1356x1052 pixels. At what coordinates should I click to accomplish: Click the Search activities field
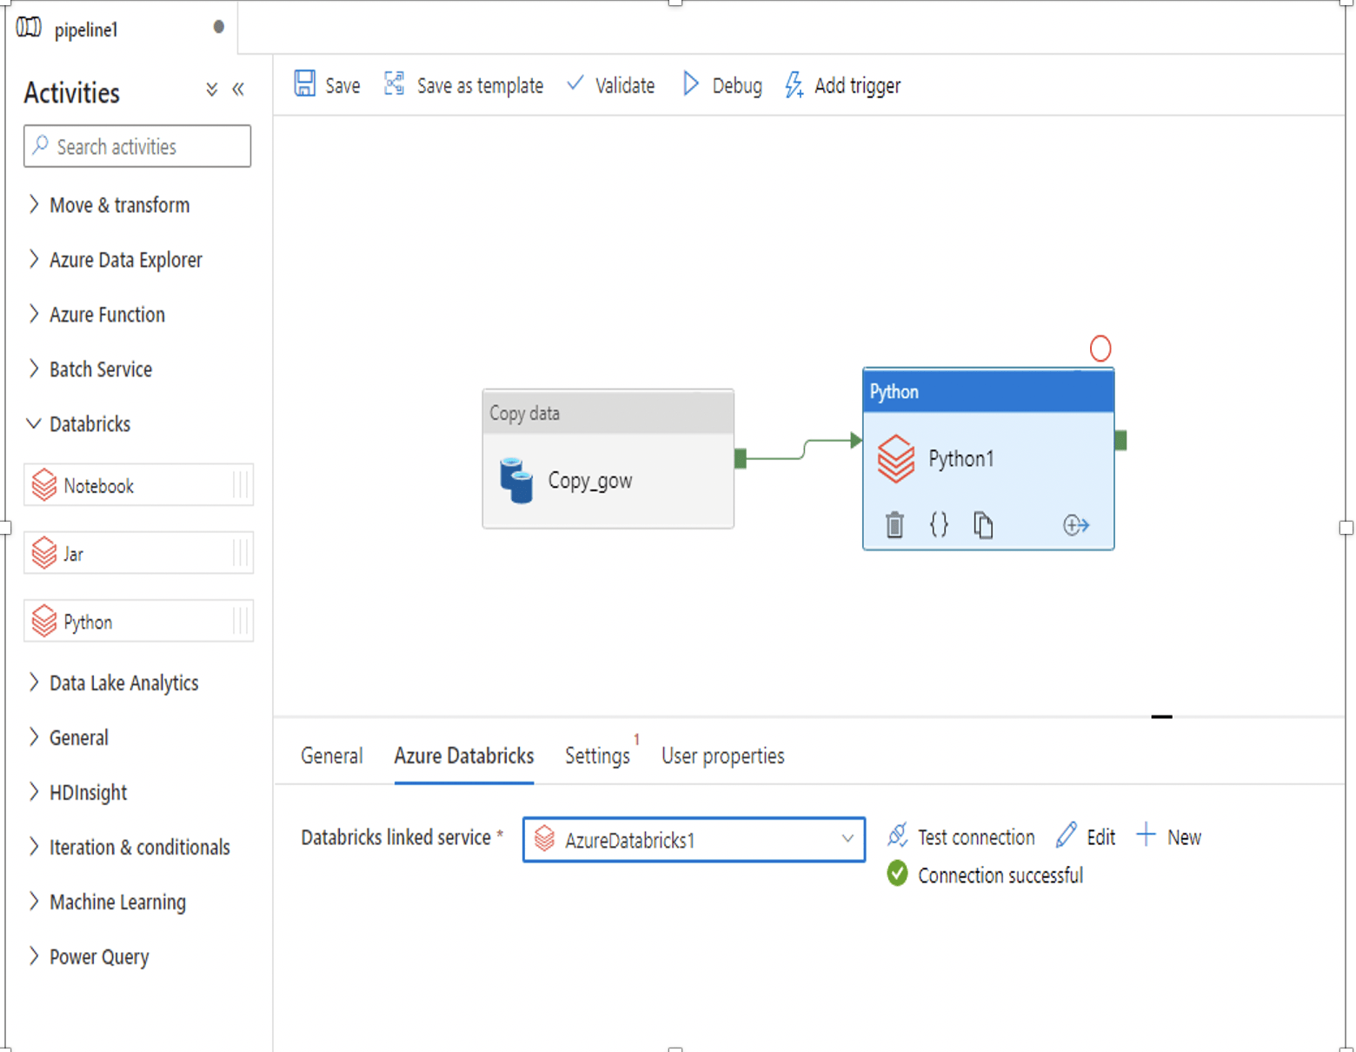click(137, 146)
